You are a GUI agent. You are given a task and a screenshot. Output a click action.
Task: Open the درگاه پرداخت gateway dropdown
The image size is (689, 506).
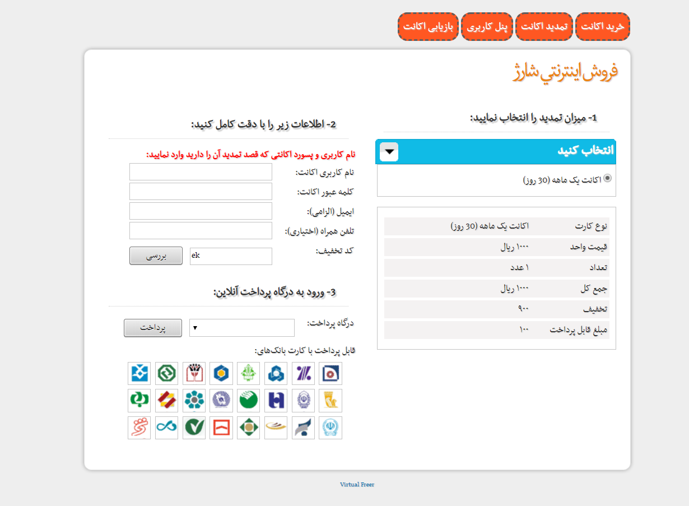241,328
